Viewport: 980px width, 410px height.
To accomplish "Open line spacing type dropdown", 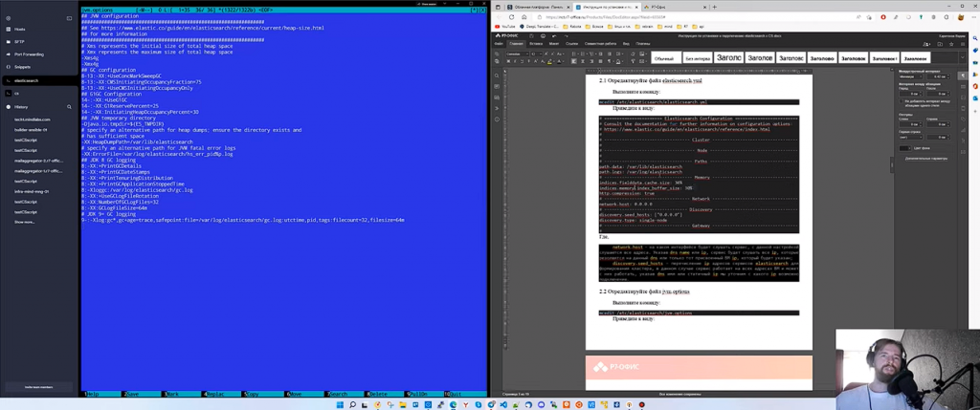I will coord(911,76).
